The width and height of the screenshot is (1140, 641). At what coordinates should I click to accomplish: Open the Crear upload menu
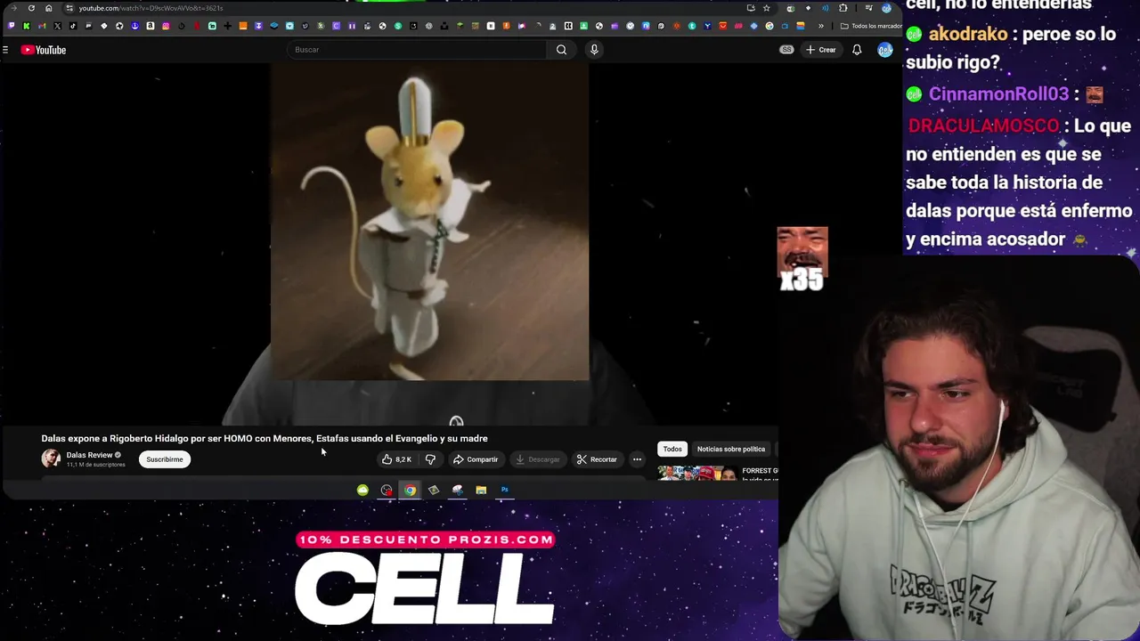[x=821, y=50]
